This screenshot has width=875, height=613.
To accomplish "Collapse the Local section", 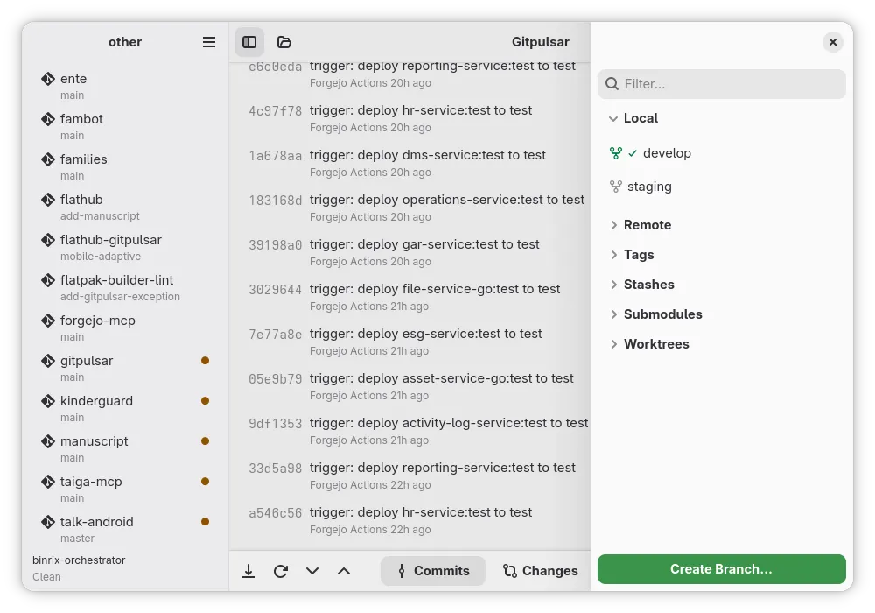I will tap(613, 118).
